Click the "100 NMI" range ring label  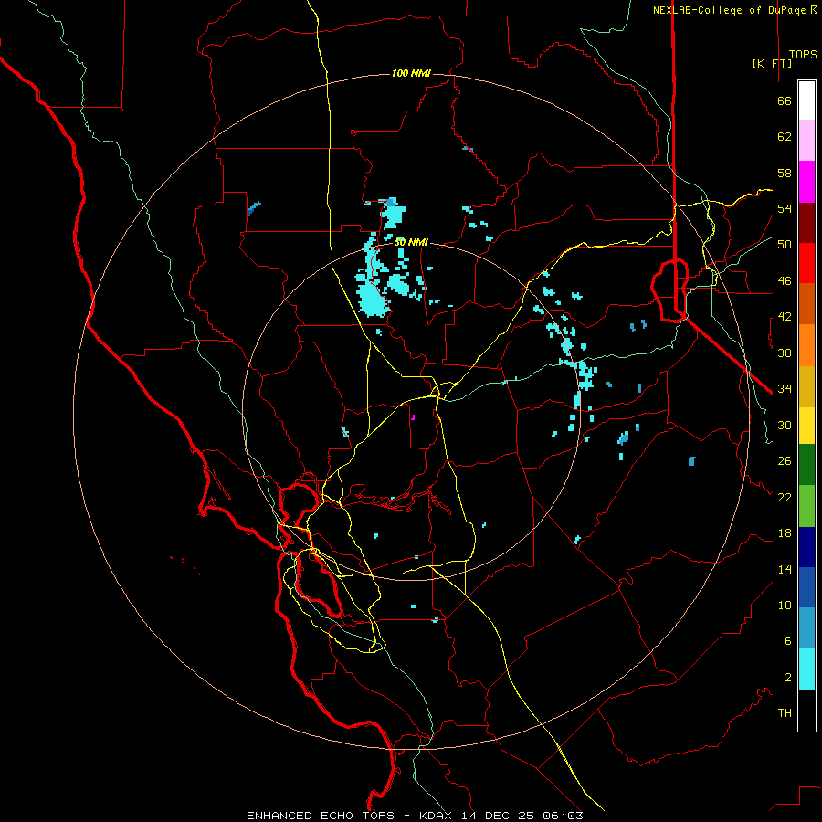point(411,73)
